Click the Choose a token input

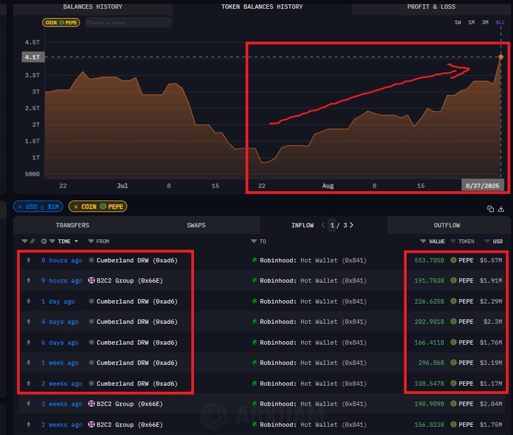[128, 22]
